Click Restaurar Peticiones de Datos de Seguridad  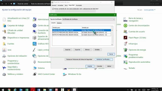(x=79, y=59)
